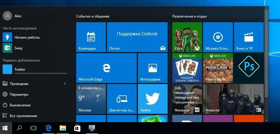Open the Twitter tile with bird logo
The width and height of the screenshot is (280, 134).
tap(153, 99)
